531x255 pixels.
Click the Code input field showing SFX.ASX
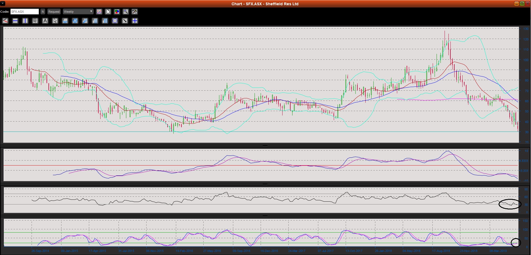point(24,12)
